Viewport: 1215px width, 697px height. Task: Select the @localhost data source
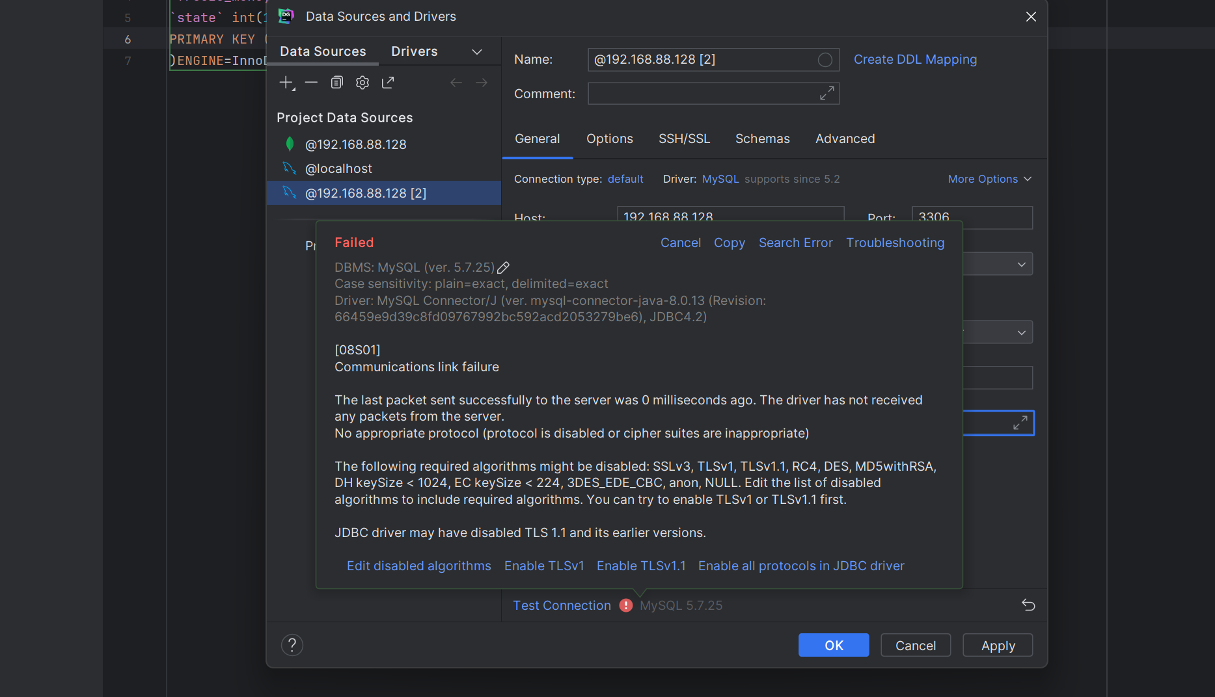pyautogui.click(x=384, y=168)
